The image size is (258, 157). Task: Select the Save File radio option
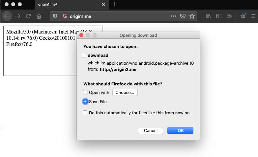pyautogui.click(x=85, y=101)
